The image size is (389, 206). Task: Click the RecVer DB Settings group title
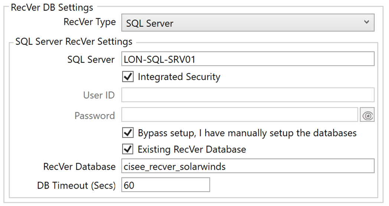pyautogui.click(x=52, y=7)
